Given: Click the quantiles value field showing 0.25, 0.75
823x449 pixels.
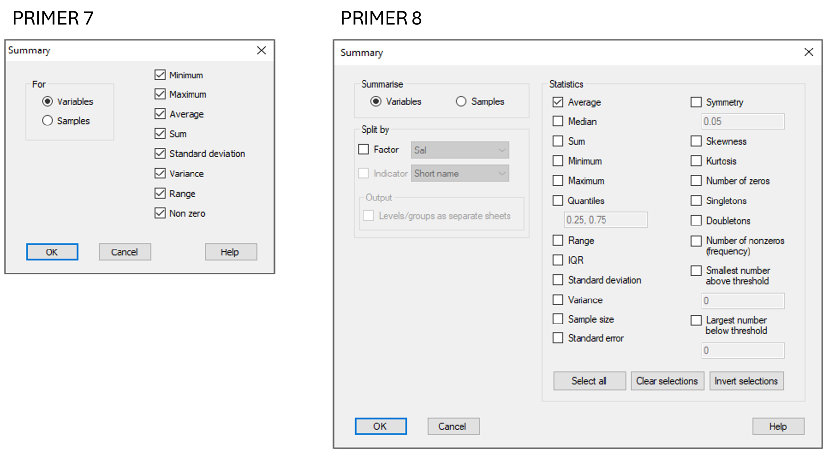Looking at the screenshot, I should point(605,220).
